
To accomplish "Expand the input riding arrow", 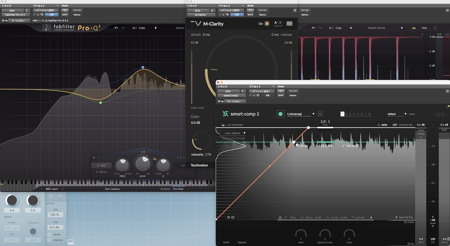I will point(421,138).
